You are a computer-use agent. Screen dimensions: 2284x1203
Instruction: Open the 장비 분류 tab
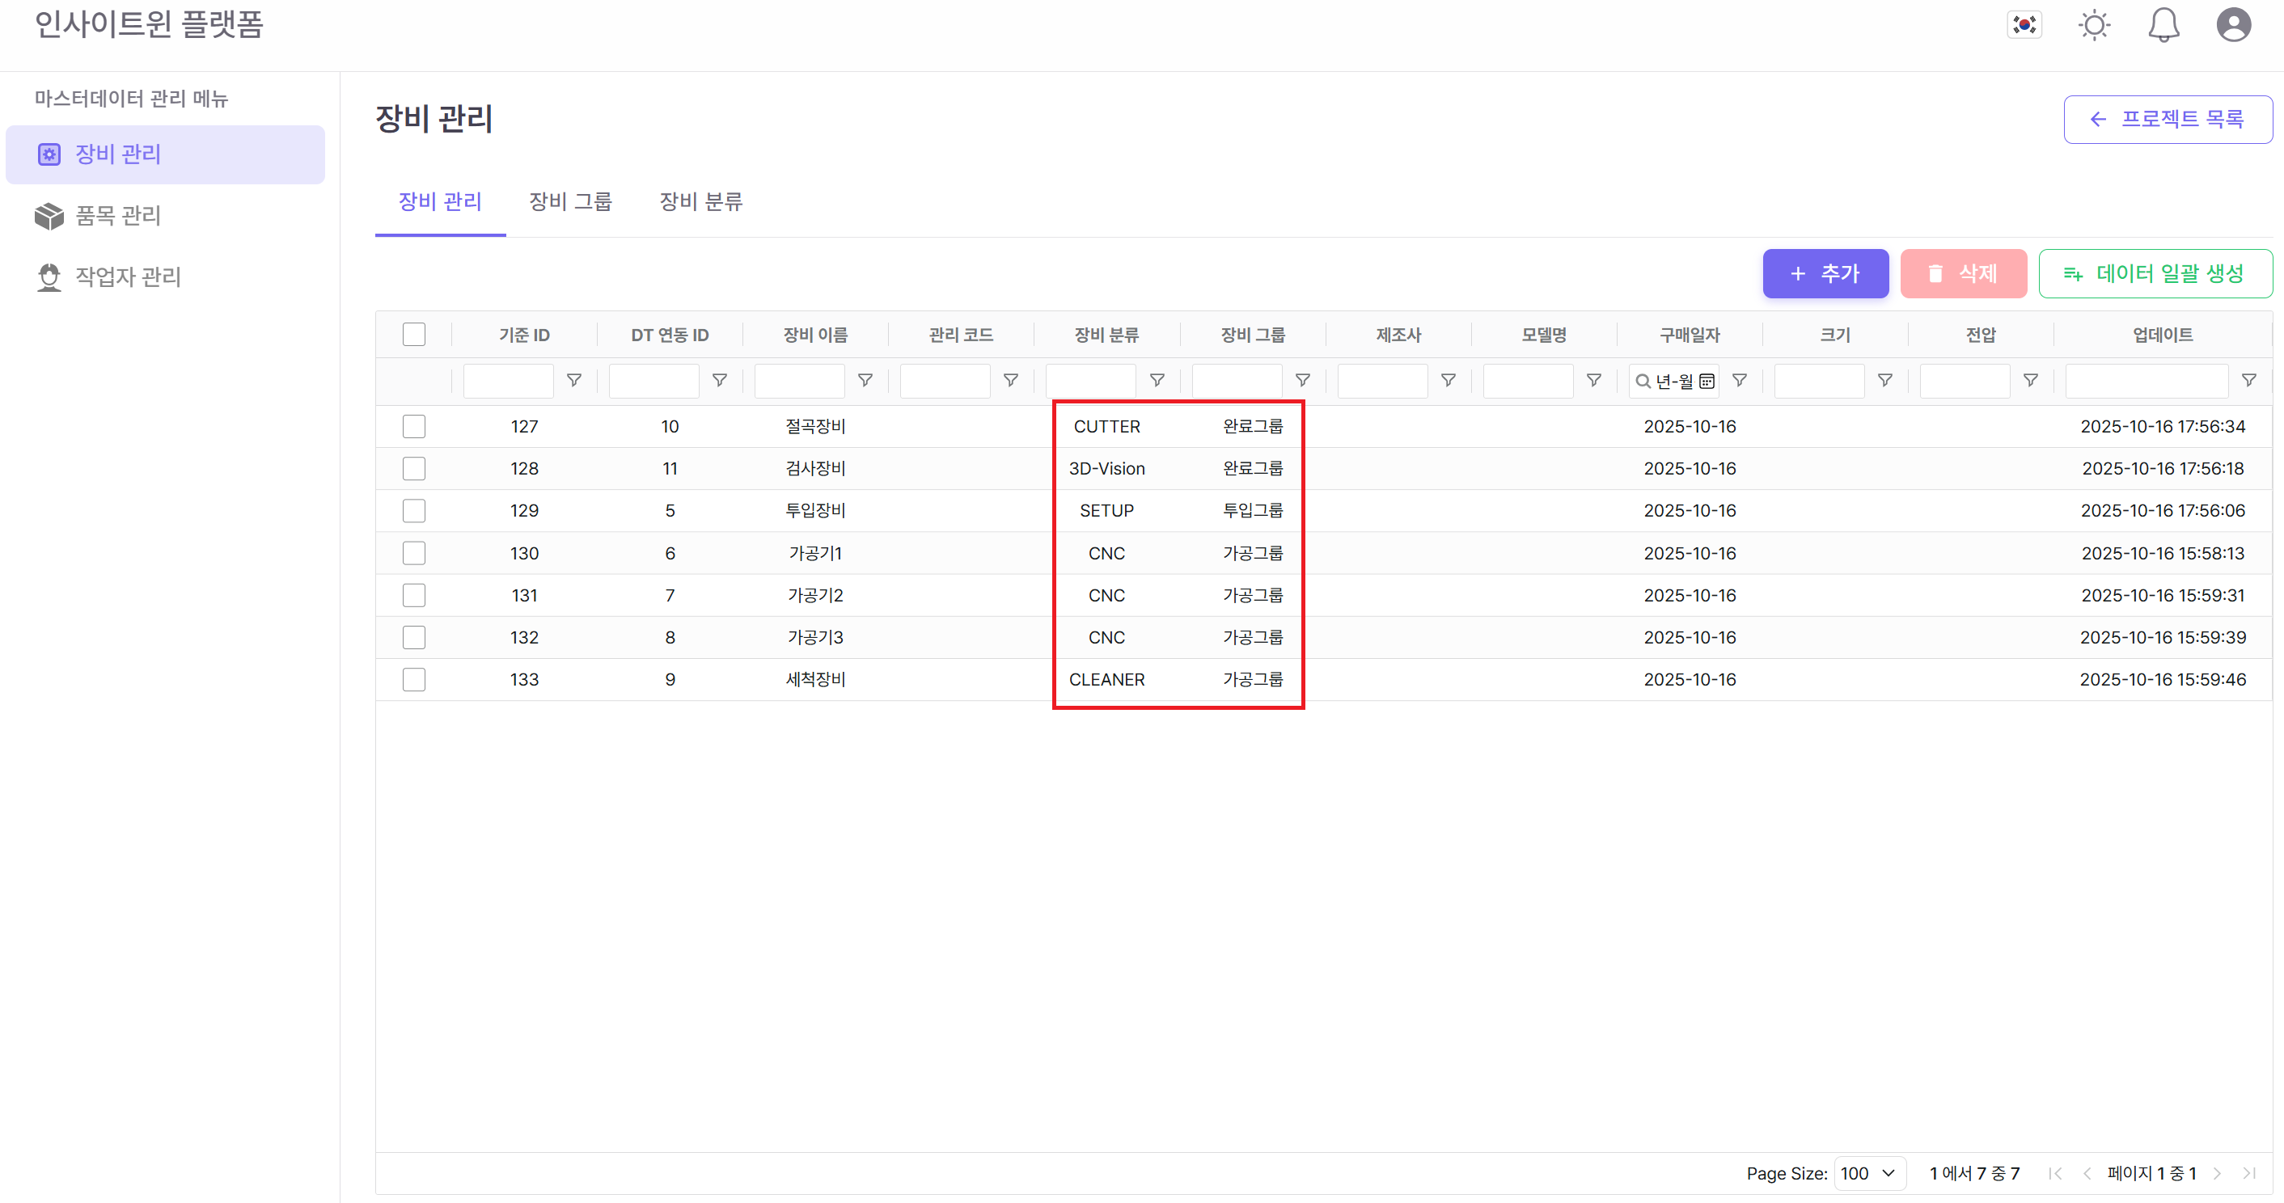(x=700, y=202)
